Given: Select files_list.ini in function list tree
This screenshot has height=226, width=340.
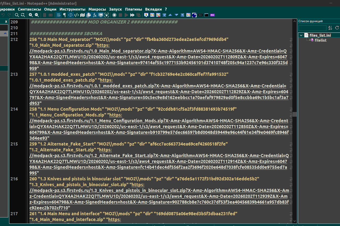Looking at the screenshot, I should coord(320,35).
